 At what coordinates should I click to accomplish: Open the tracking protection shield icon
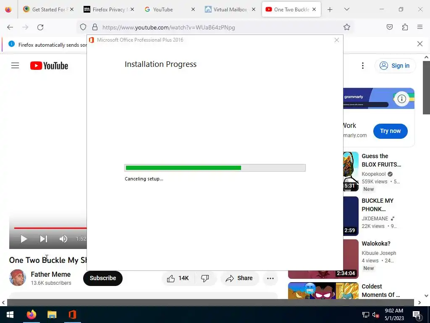coord(83,27)
